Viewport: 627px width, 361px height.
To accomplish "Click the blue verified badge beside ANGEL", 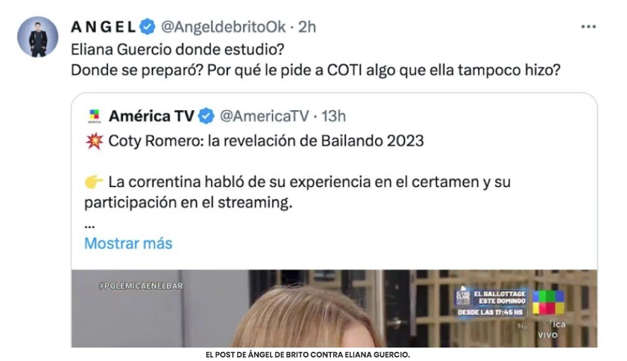I will coord(148,27).
